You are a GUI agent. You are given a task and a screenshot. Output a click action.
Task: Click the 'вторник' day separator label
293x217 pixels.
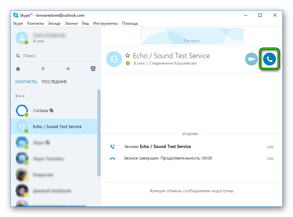(190, 134)
